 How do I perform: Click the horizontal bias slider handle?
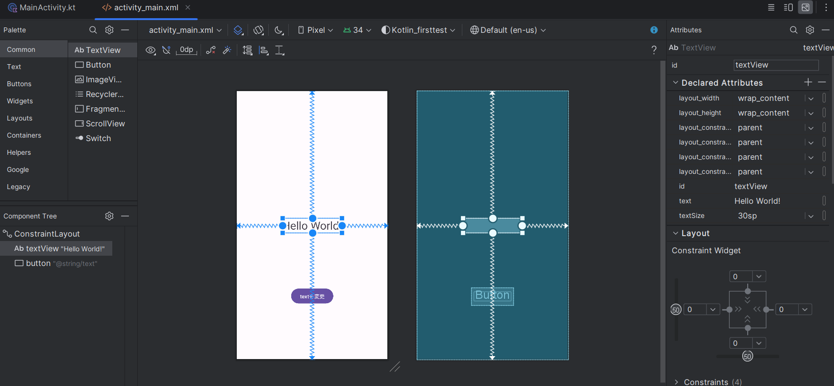coord(747,356)
